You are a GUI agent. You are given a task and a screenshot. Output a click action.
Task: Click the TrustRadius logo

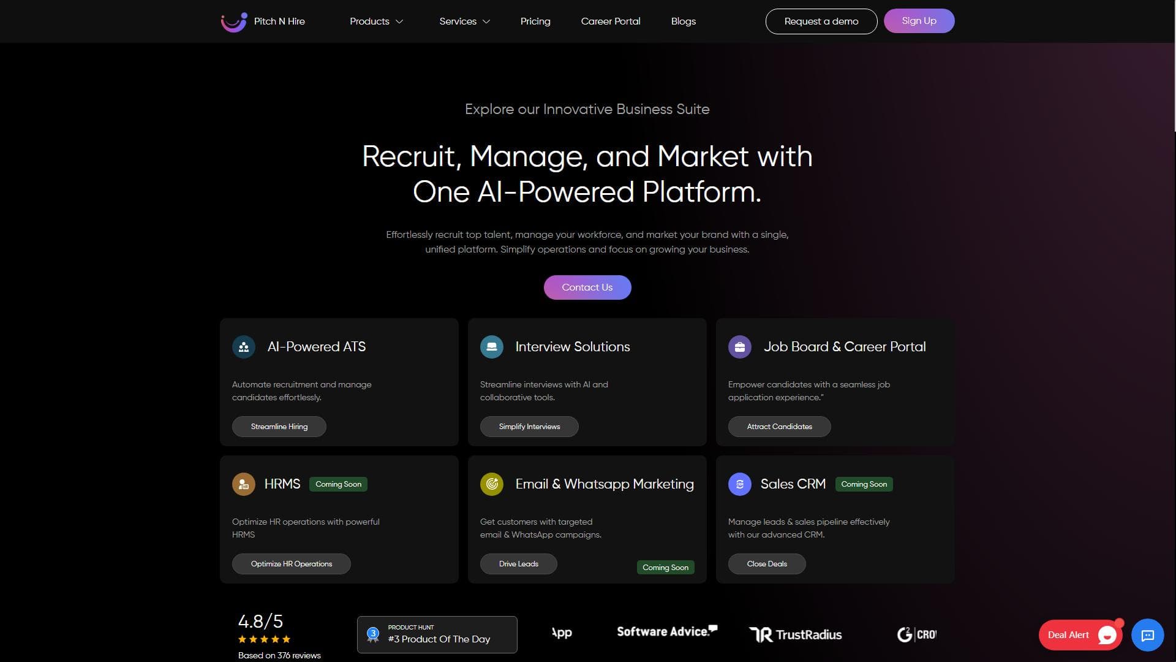[795, 634]
